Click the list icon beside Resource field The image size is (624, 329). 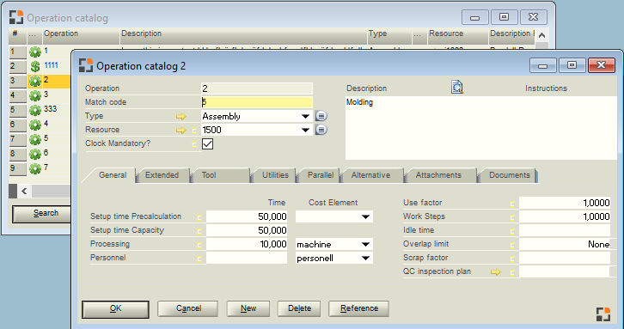321,130
